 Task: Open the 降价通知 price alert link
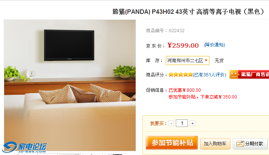[215, 45]
